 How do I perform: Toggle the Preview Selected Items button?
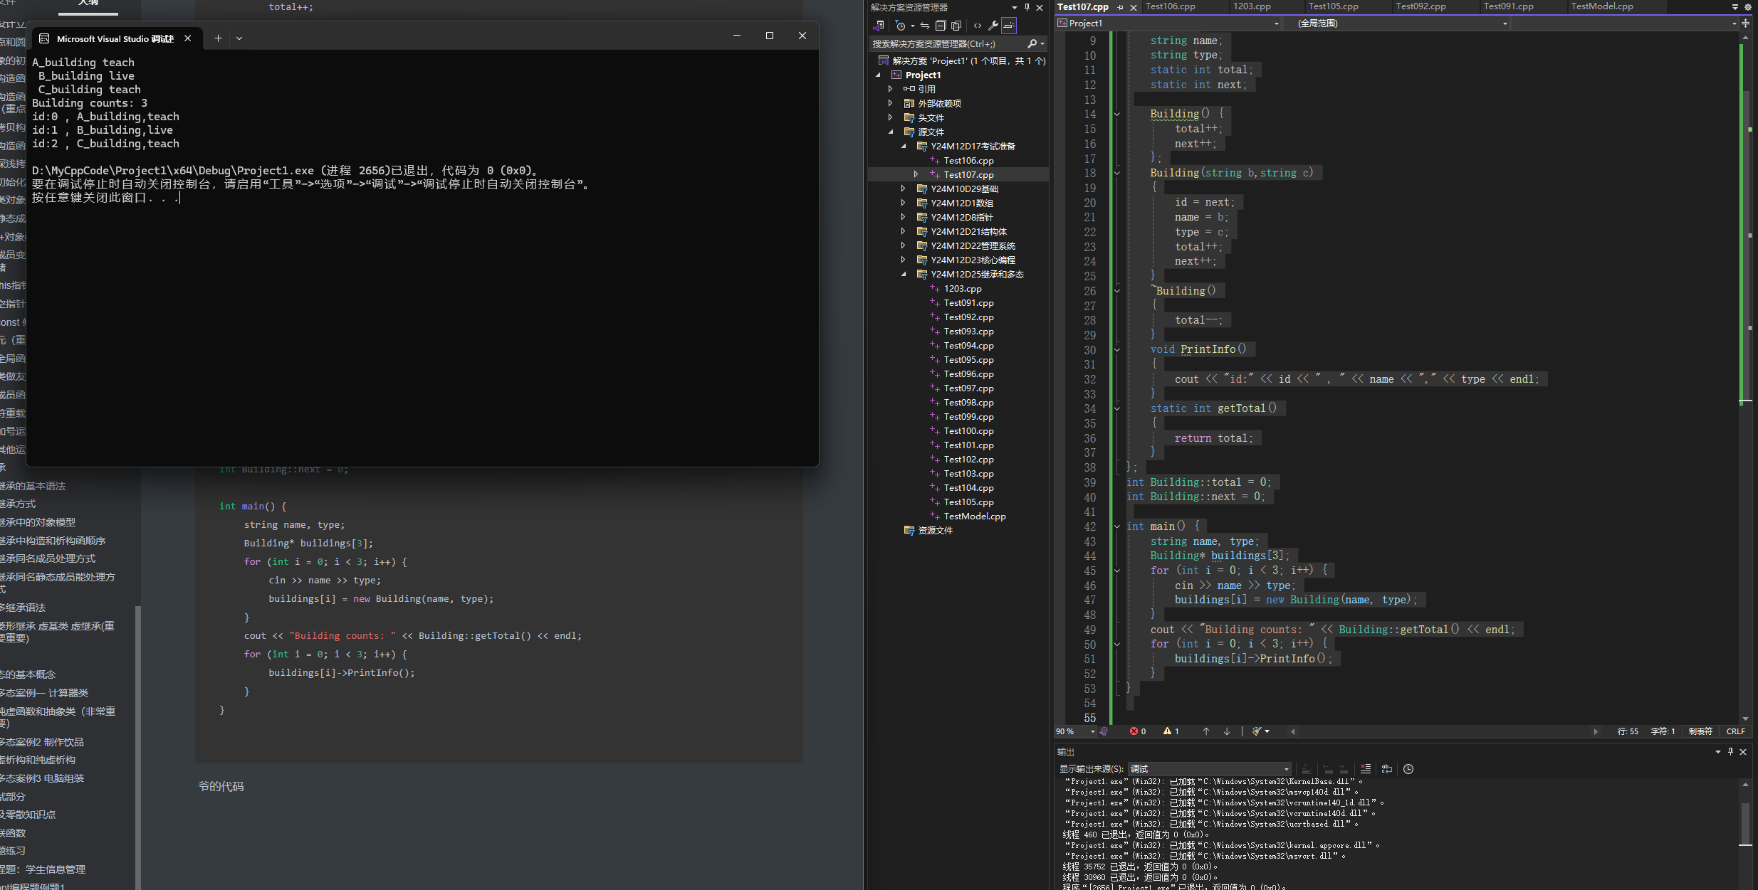[1009, 26]
